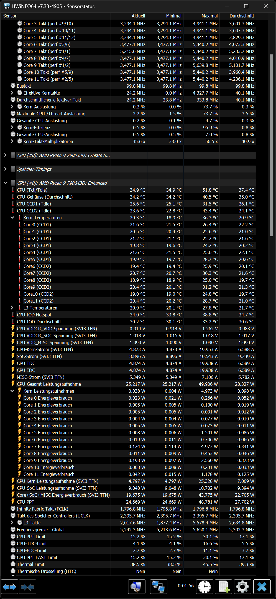
Task: Click Thermische Drosselung (HTC) icon
Action: click(x=13, y=571)
